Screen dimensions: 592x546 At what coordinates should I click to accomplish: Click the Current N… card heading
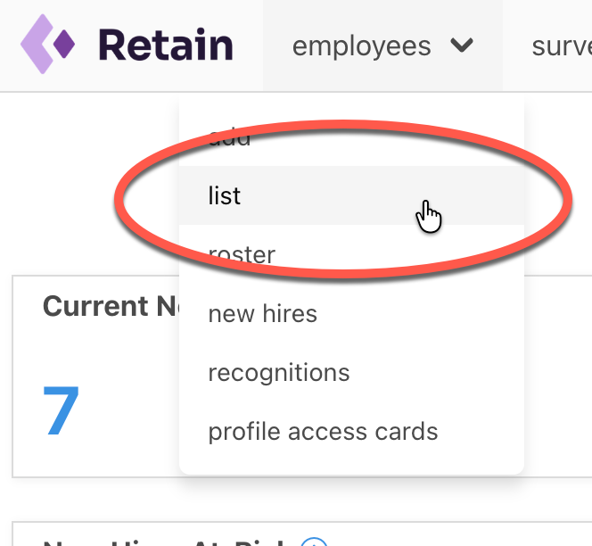tap(111, 306)
